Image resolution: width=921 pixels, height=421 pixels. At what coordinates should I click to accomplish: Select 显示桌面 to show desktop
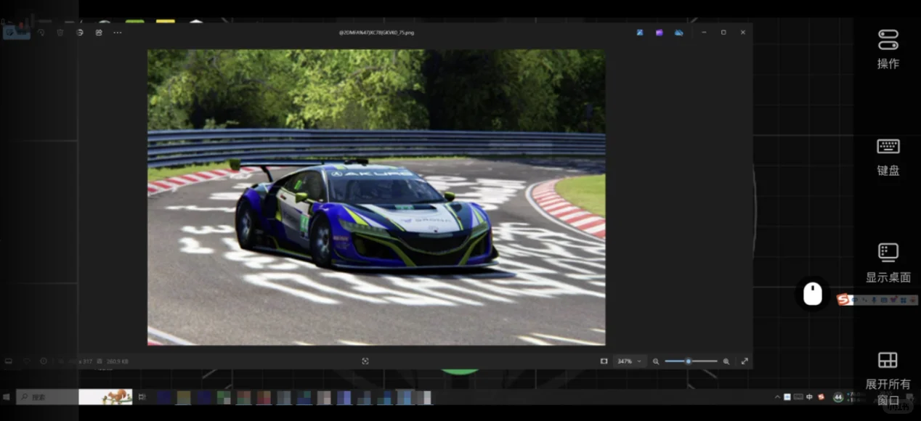[x=888, y=263]
